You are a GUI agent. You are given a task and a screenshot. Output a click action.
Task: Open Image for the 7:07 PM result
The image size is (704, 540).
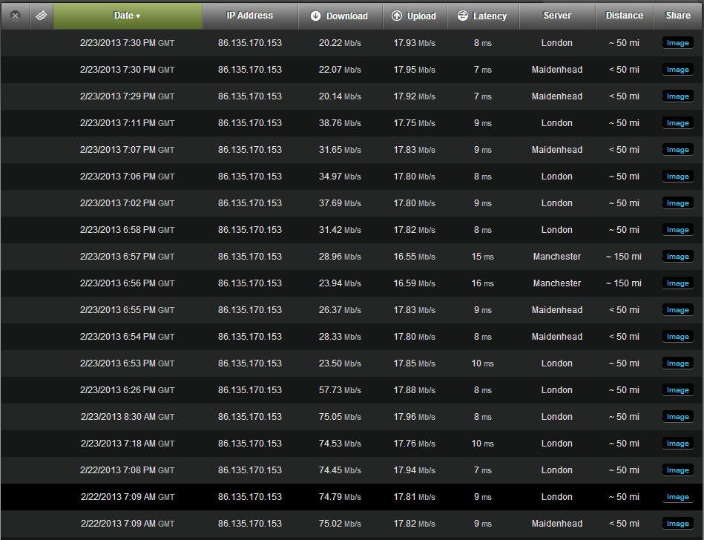pos(677,150)
